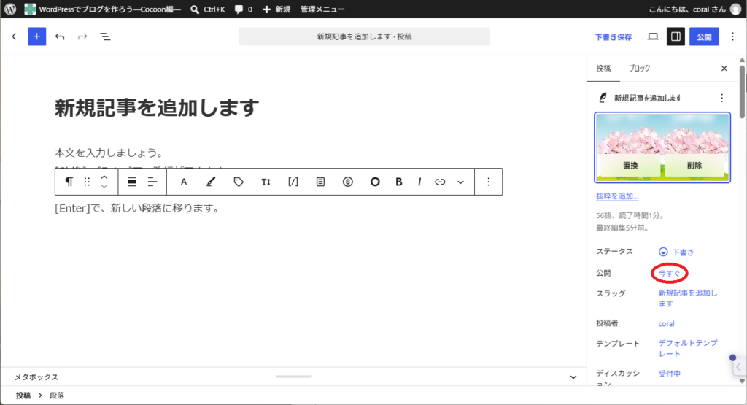Click 段落 in the breadcrumb
This screenshot has height=405, width=747.
57,396
